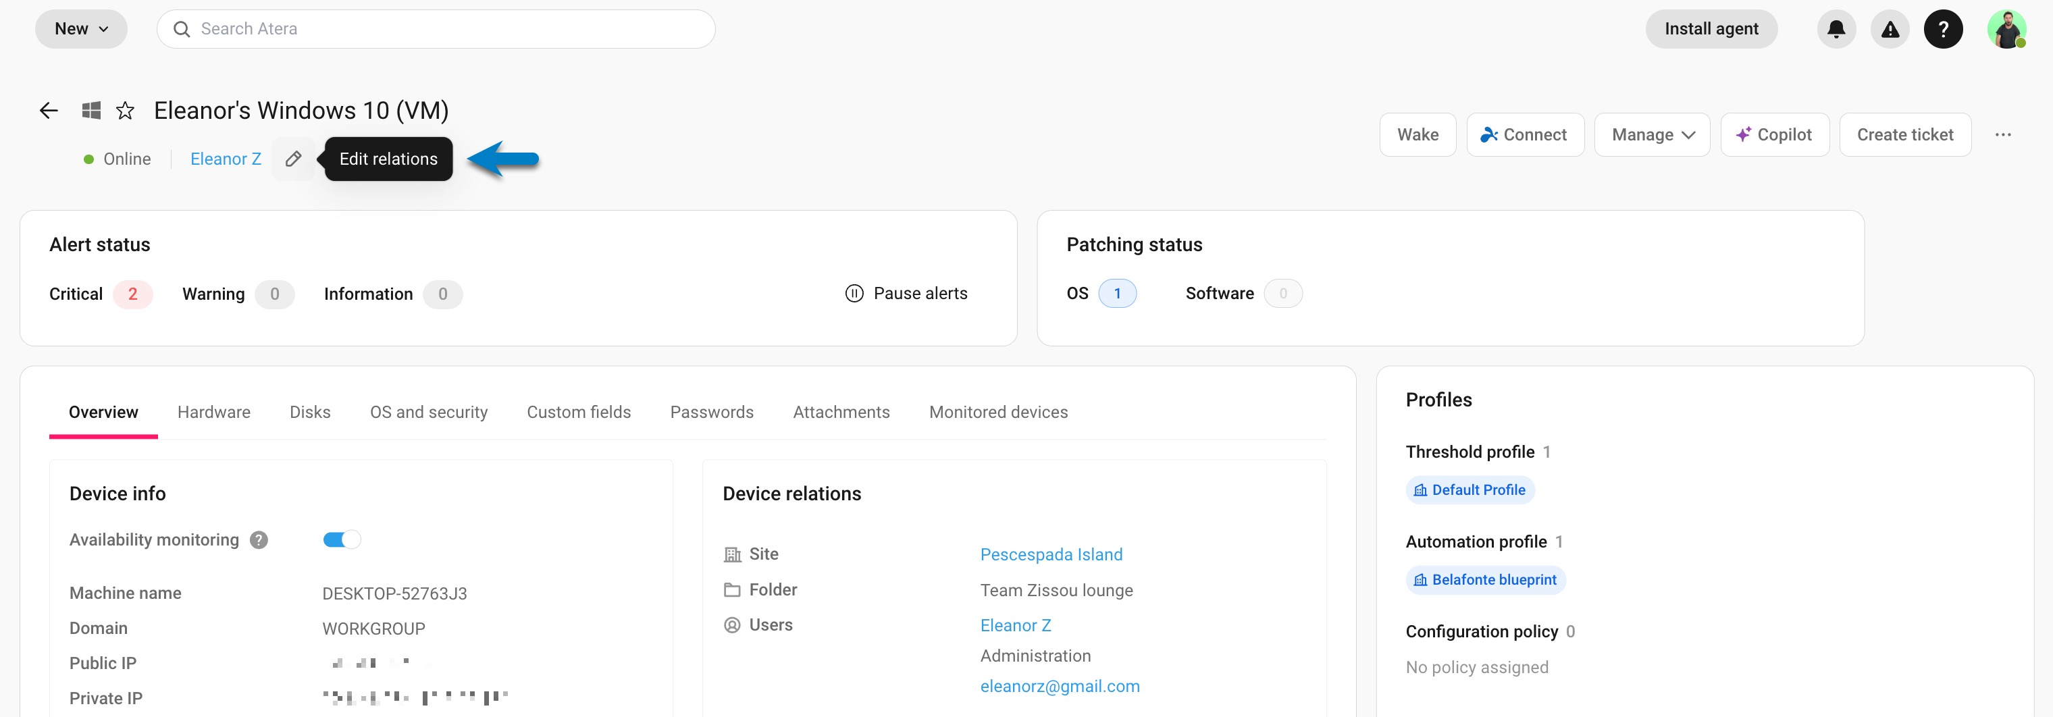This screenshot has width=2053, height=717.
Task: Switch to the Hardware tab
Action: [x=213, y=412]
